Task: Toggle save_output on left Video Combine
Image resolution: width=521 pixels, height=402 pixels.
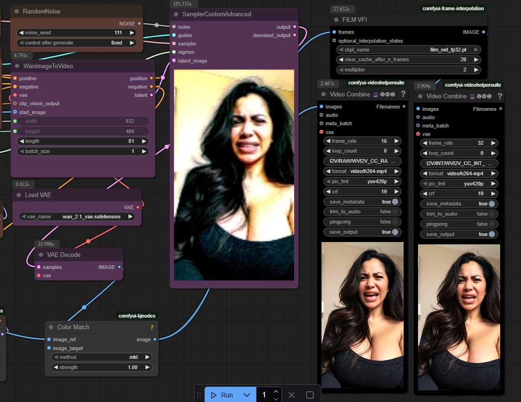Action: click(x=362, y=232)
